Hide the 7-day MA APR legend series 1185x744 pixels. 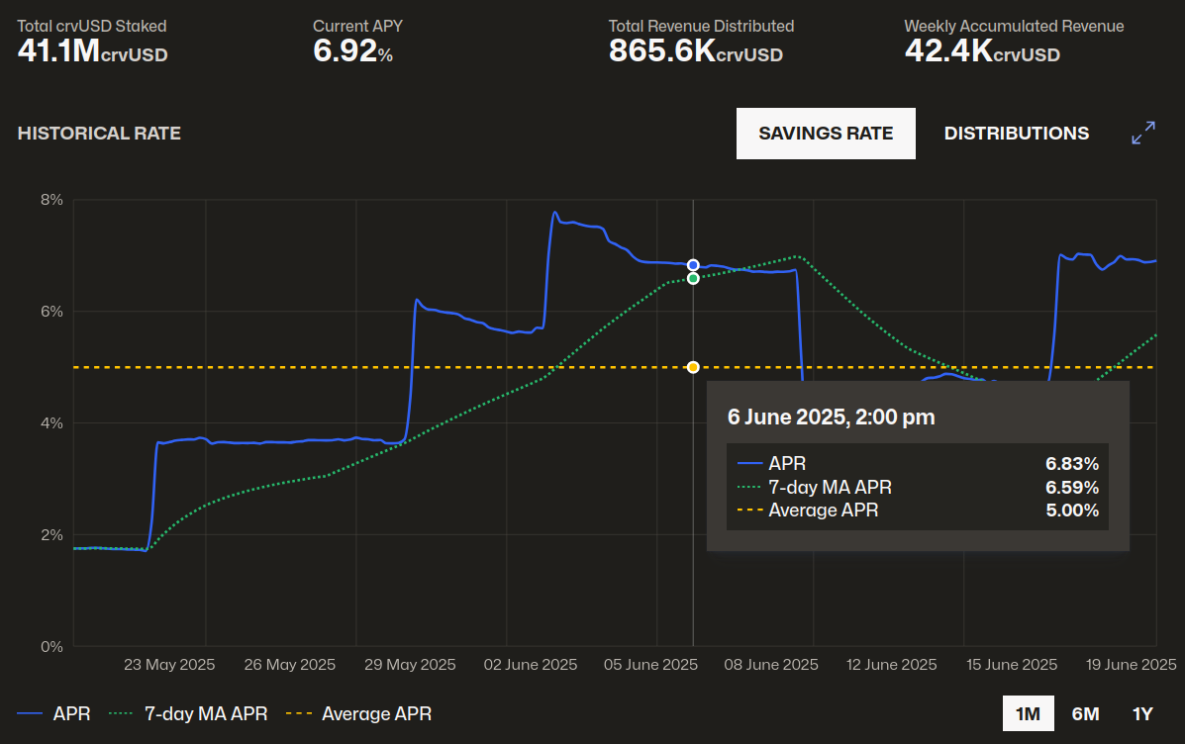tap(188, 713)
